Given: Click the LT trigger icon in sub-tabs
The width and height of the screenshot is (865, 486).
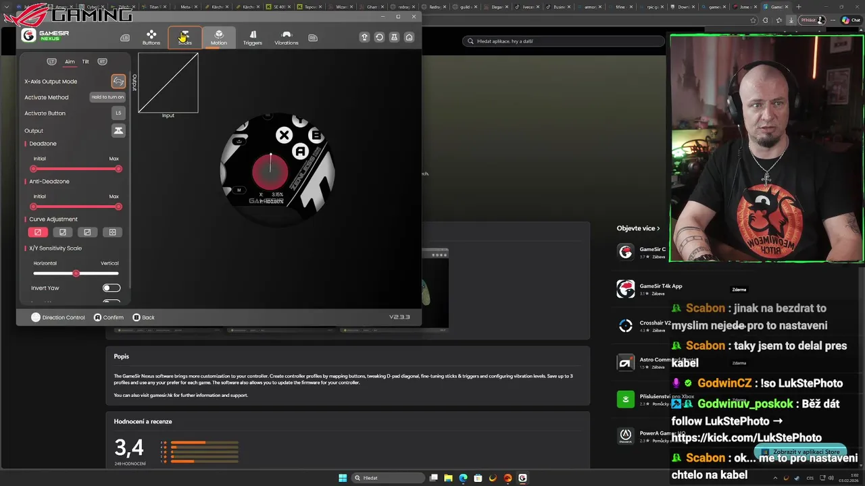Looking at the screenshot, I should pyautogui.click(x=51, y=61).
